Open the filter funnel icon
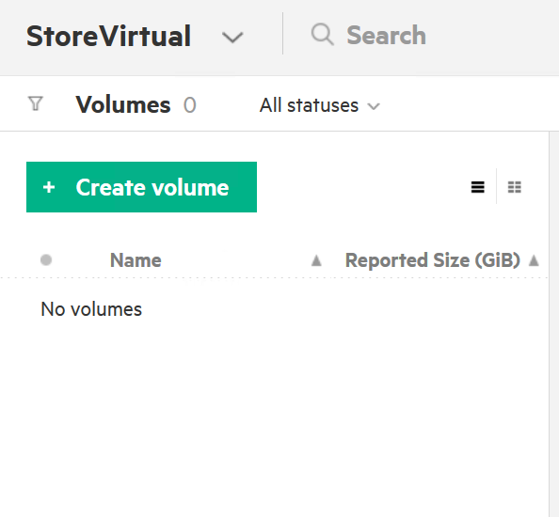Screen dimensions: 559x517 click(x=36, y=103)
